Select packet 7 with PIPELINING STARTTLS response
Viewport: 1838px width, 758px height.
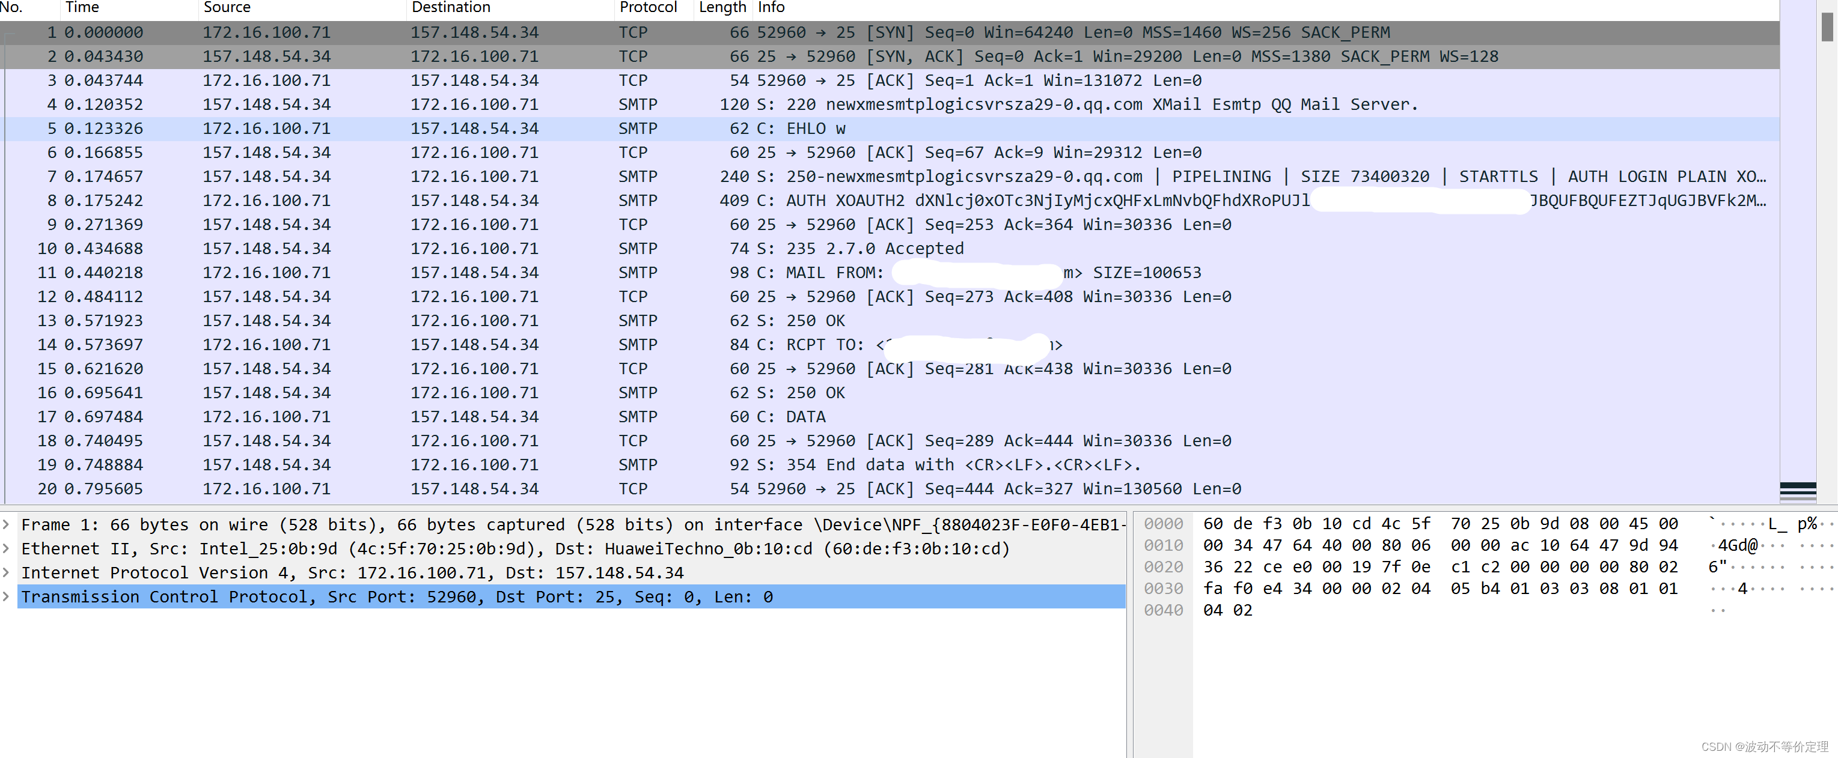(x=890, y=177)
